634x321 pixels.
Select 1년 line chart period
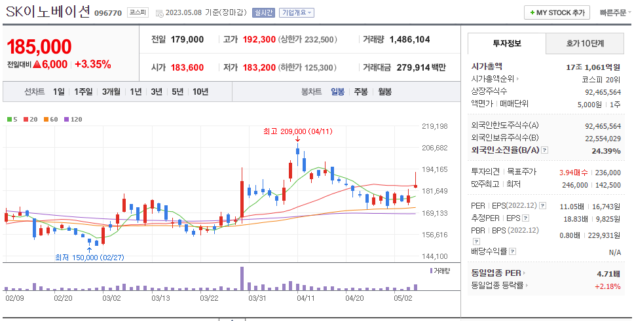click(x=136, y=92)
